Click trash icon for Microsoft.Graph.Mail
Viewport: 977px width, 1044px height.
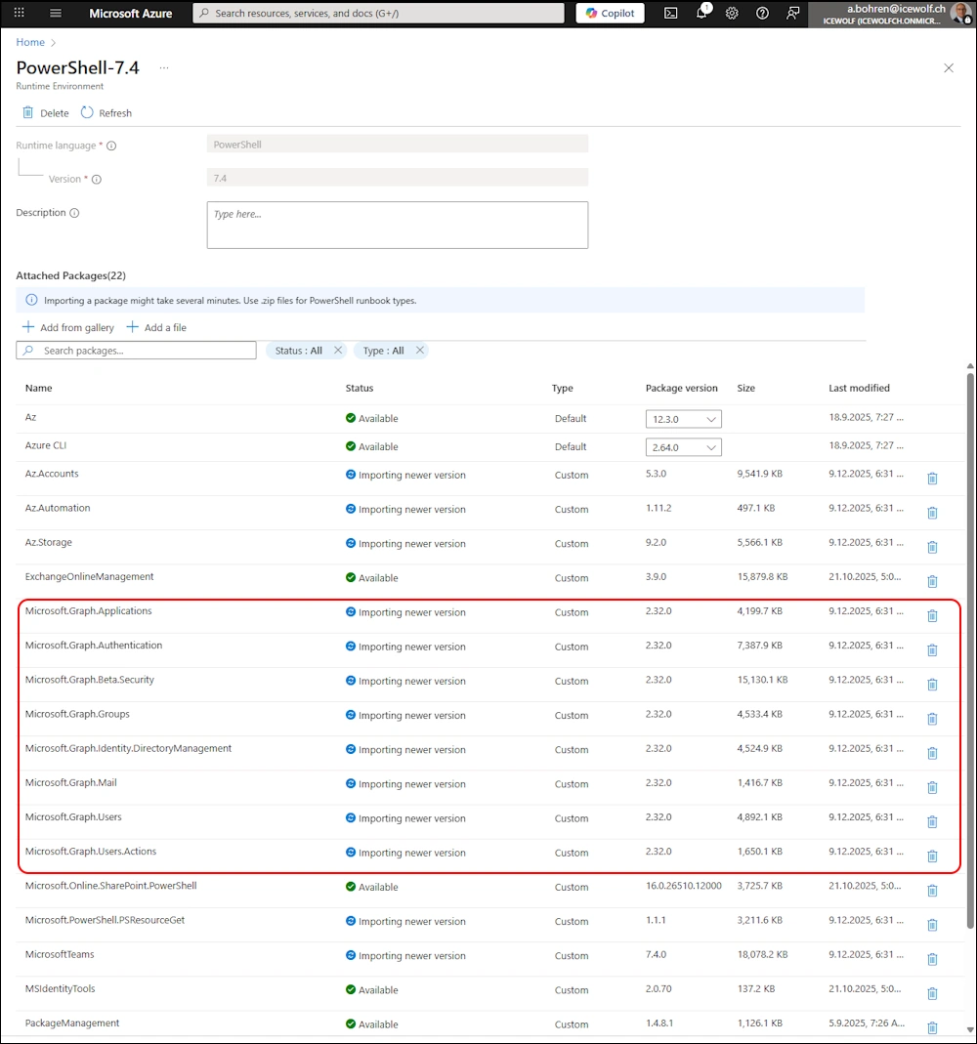click(x=932, y=787)
